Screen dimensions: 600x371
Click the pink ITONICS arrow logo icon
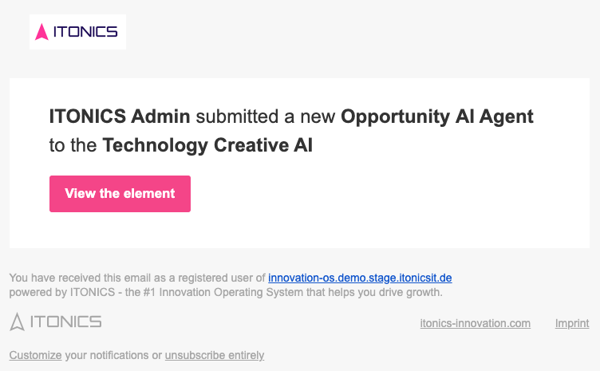pyautogui.click(x=43, y=32)
